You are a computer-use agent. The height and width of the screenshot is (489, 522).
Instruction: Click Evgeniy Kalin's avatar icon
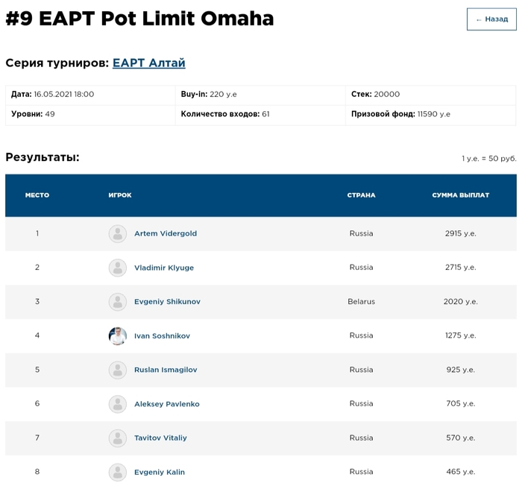point(118,472)
